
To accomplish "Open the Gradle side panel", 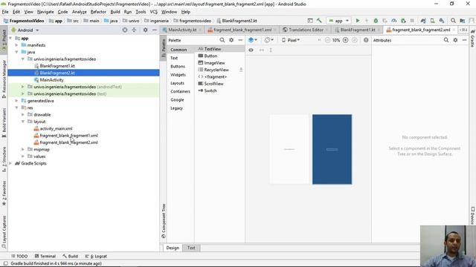I will tap(473, 38).
